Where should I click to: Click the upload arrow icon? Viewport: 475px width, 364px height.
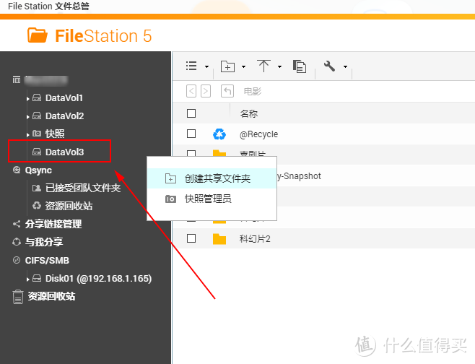point(264,66)
